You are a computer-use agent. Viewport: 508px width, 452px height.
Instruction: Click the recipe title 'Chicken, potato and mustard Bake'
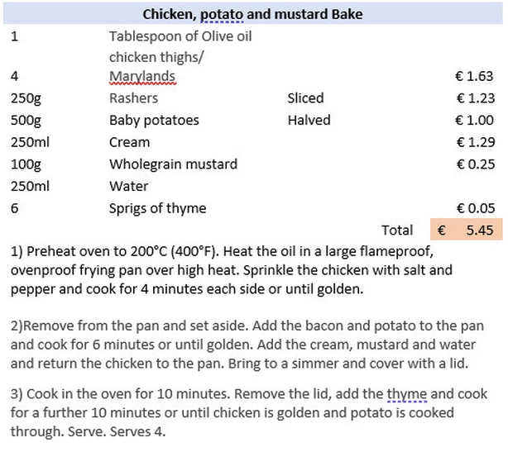tap(252, 14)
